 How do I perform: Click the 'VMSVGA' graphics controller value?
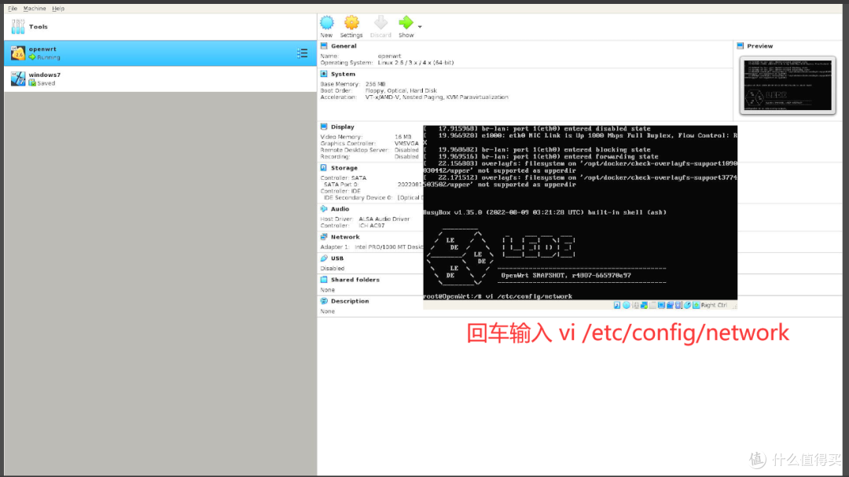(406, 144)
